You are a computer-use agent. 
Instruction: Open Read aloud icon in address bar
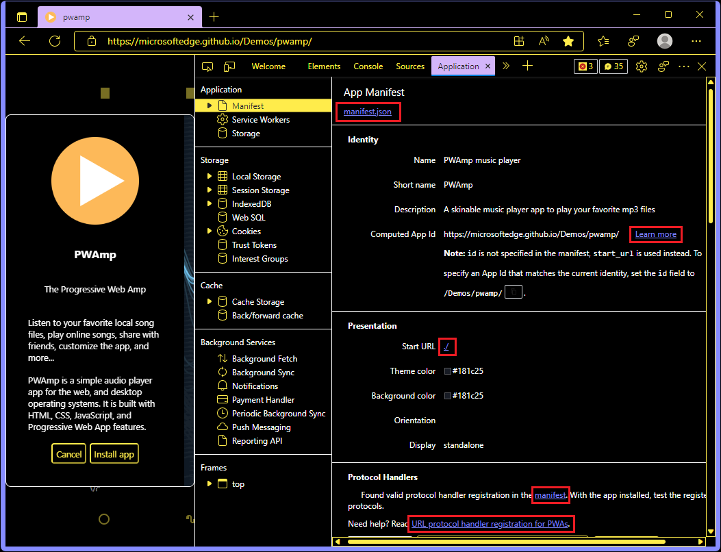click(x=544, y=41)
